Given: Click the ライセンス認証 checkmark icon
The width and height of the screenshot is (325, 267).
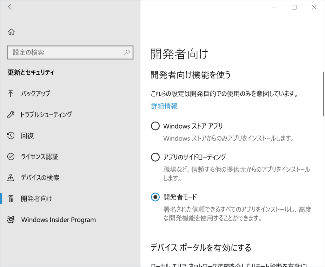Looking at the screenshot, I should 11,156.
